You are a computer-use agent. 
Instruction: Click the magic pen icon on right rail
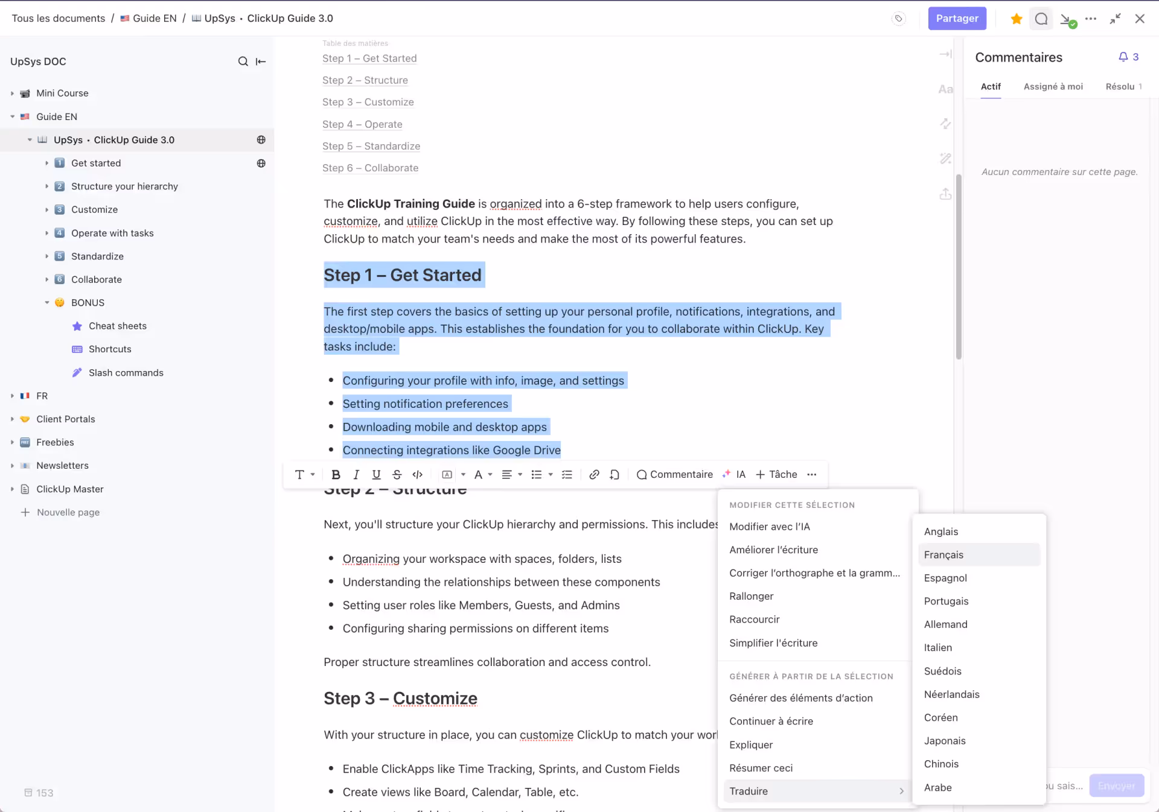[945, 159]
